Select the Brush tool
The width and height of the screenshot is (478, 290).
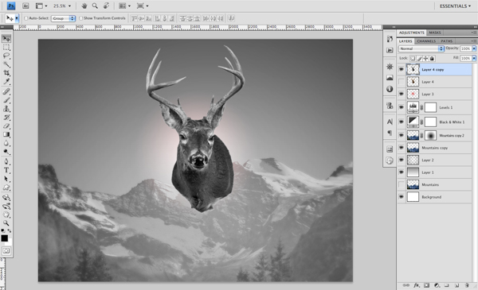click(x=6, y=100)
